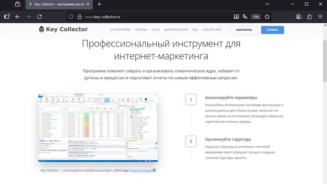Select step number 2 box

click(x=191, y=142)
